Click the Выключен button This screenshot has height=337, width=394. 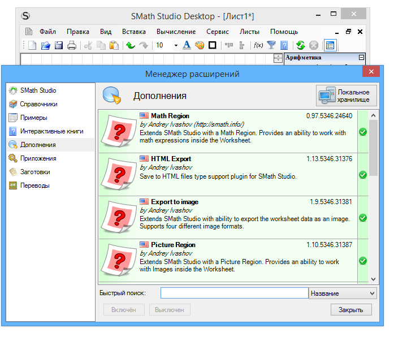pos(170,310)
